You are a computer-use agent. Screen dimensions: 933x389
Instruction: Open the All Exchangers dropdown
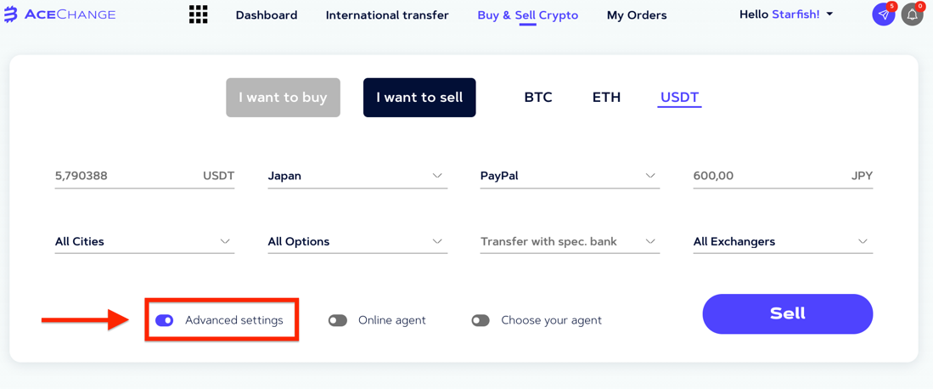pos(783,242)
